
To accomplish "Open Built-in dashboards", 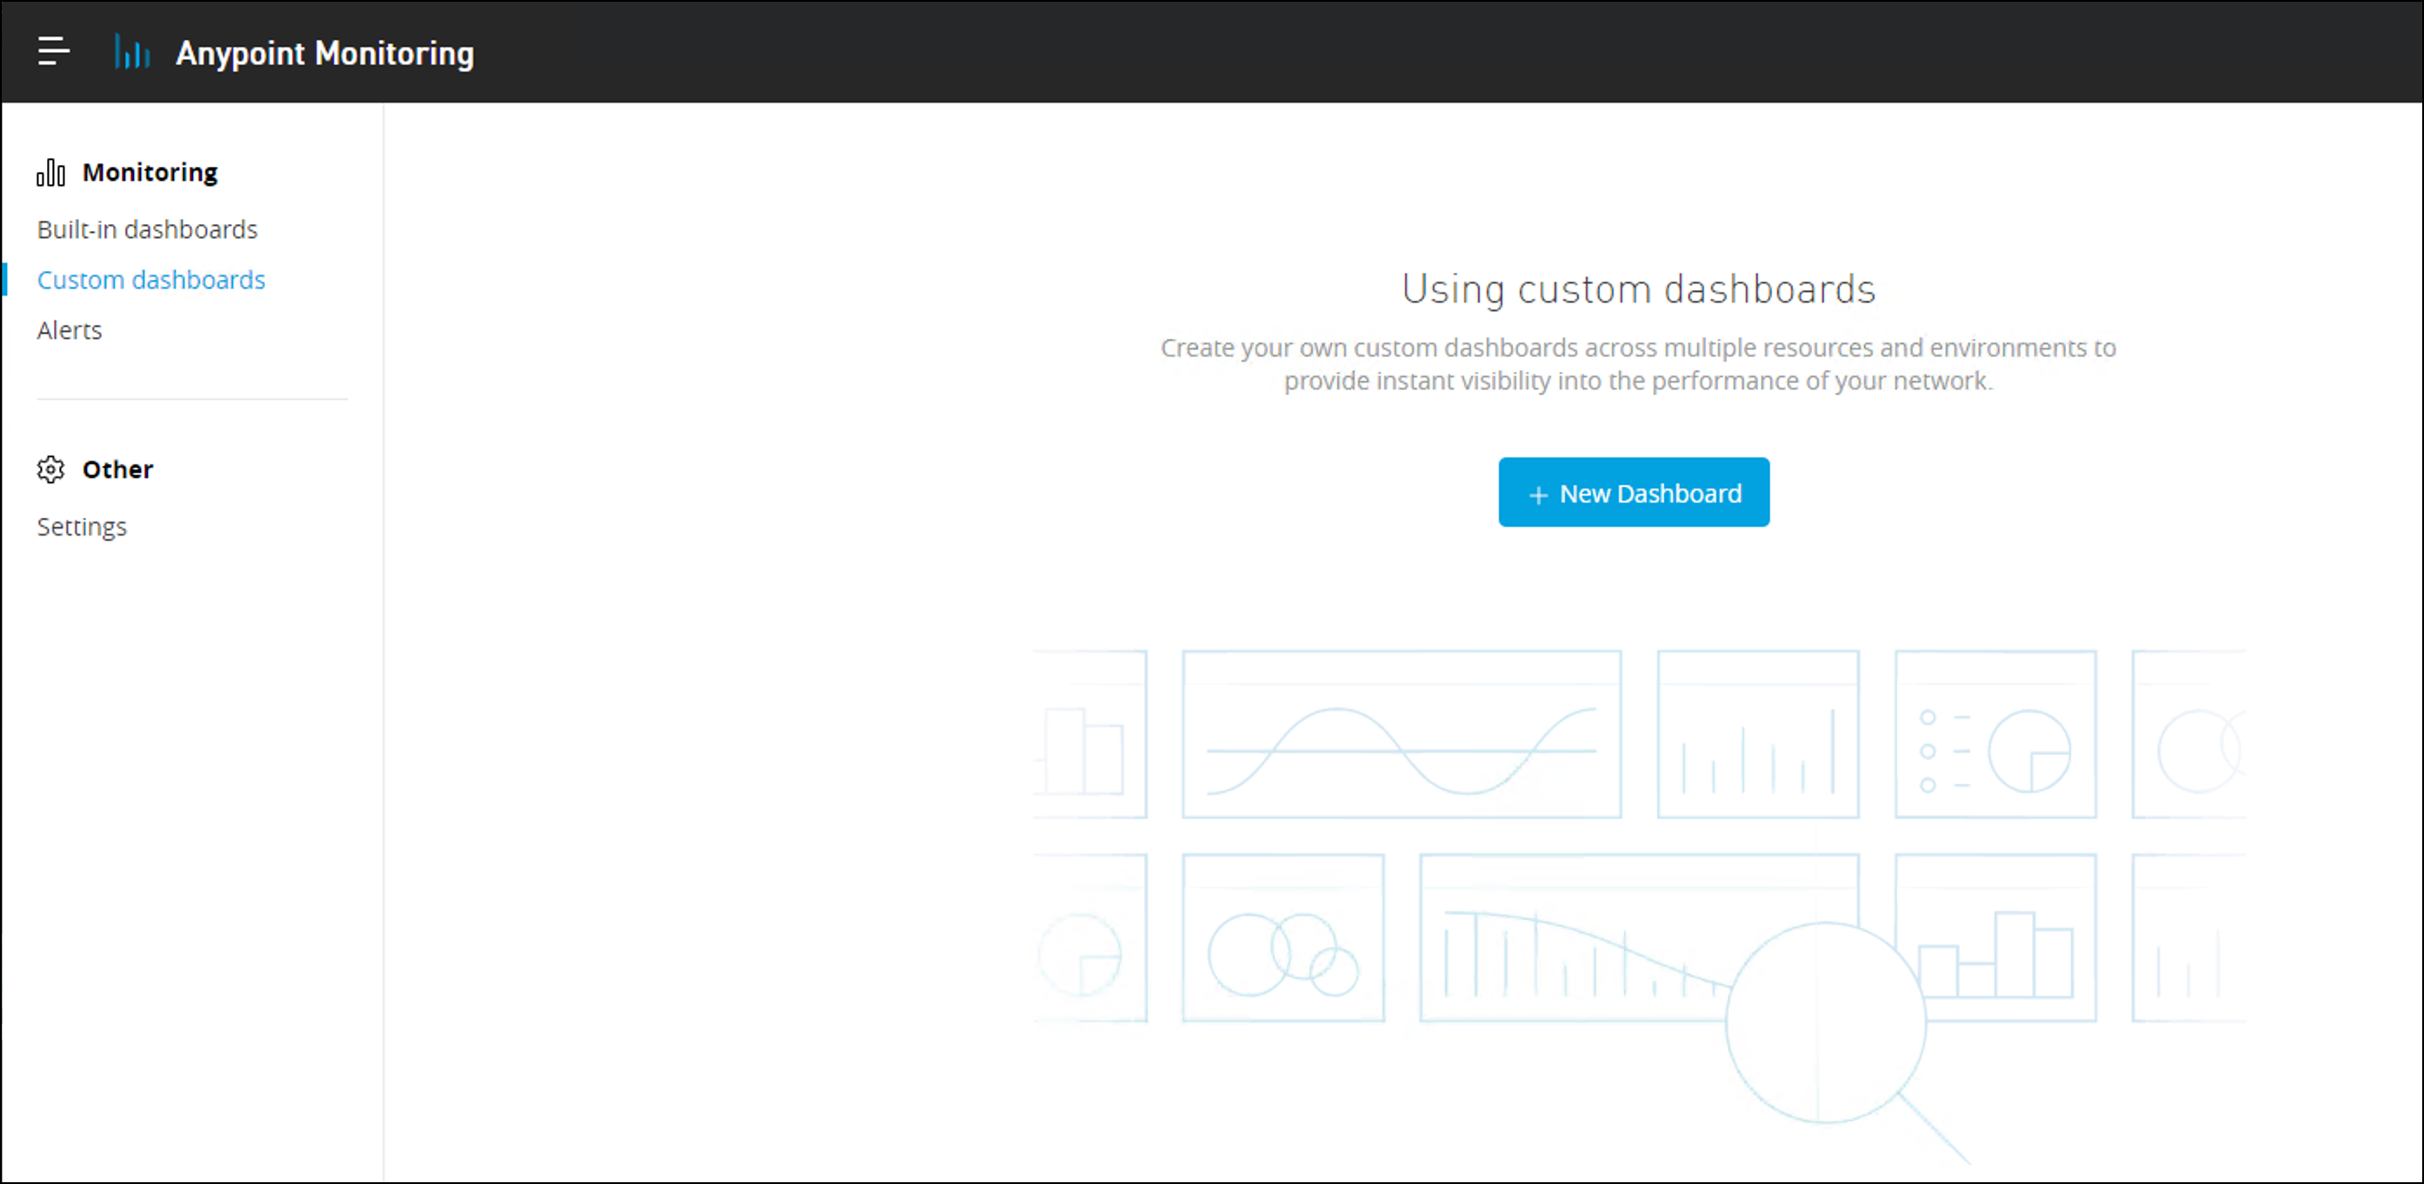I will [147, 229].
